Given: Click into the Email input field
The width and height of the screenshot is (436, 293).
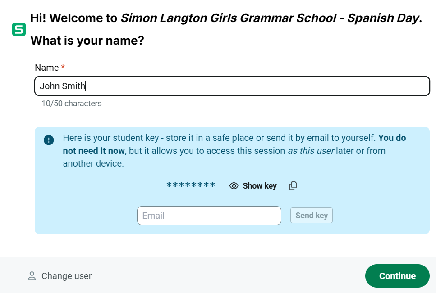Looking at the screenshot, I should [x=209, y=216].
